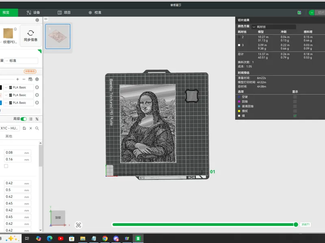Click AMS filament sync icon
Screen dimensions: 325x243
(x=30, y=79)
